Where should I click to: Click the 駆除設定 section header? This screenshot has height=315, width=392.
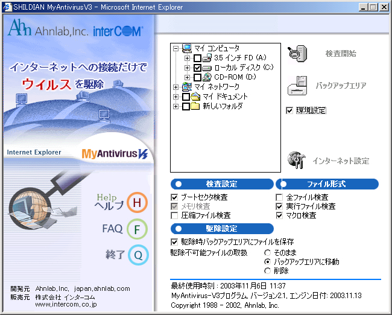[222, 229]
